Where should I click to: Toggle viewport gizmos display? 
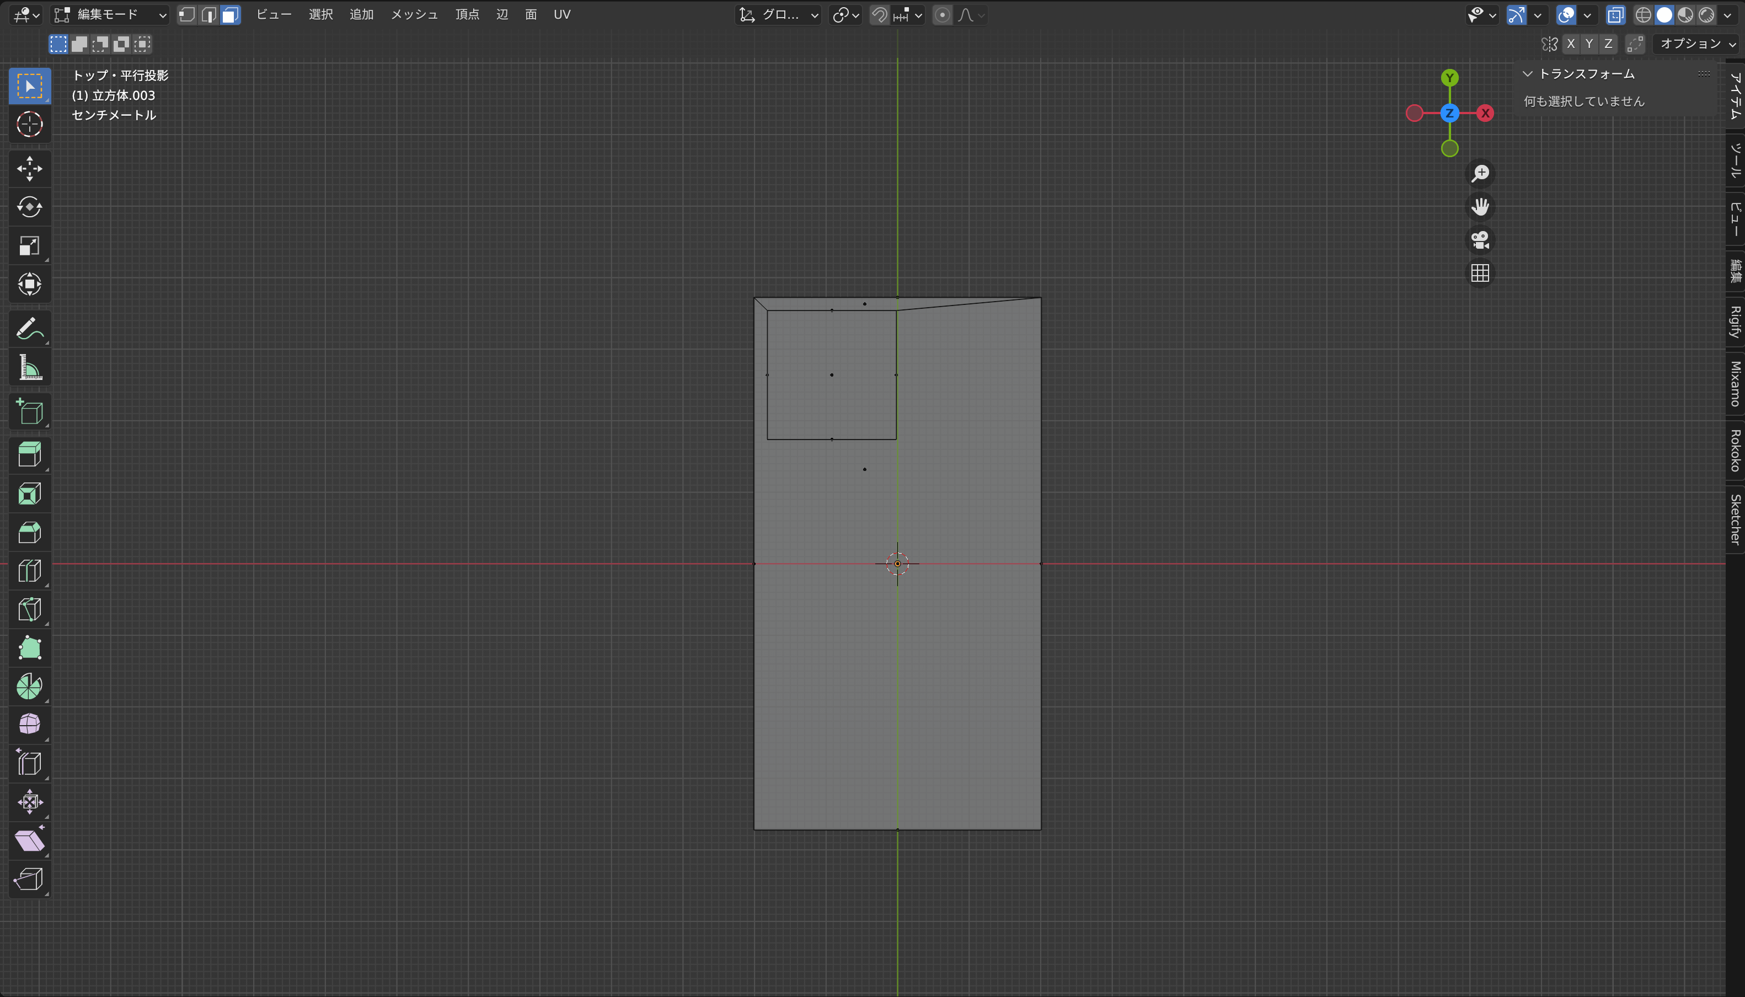(1516, 14)
